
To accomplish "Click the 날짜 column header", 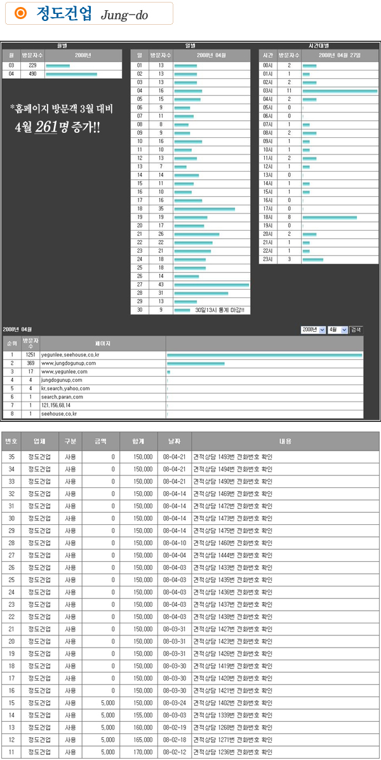I will coord(174,440).
